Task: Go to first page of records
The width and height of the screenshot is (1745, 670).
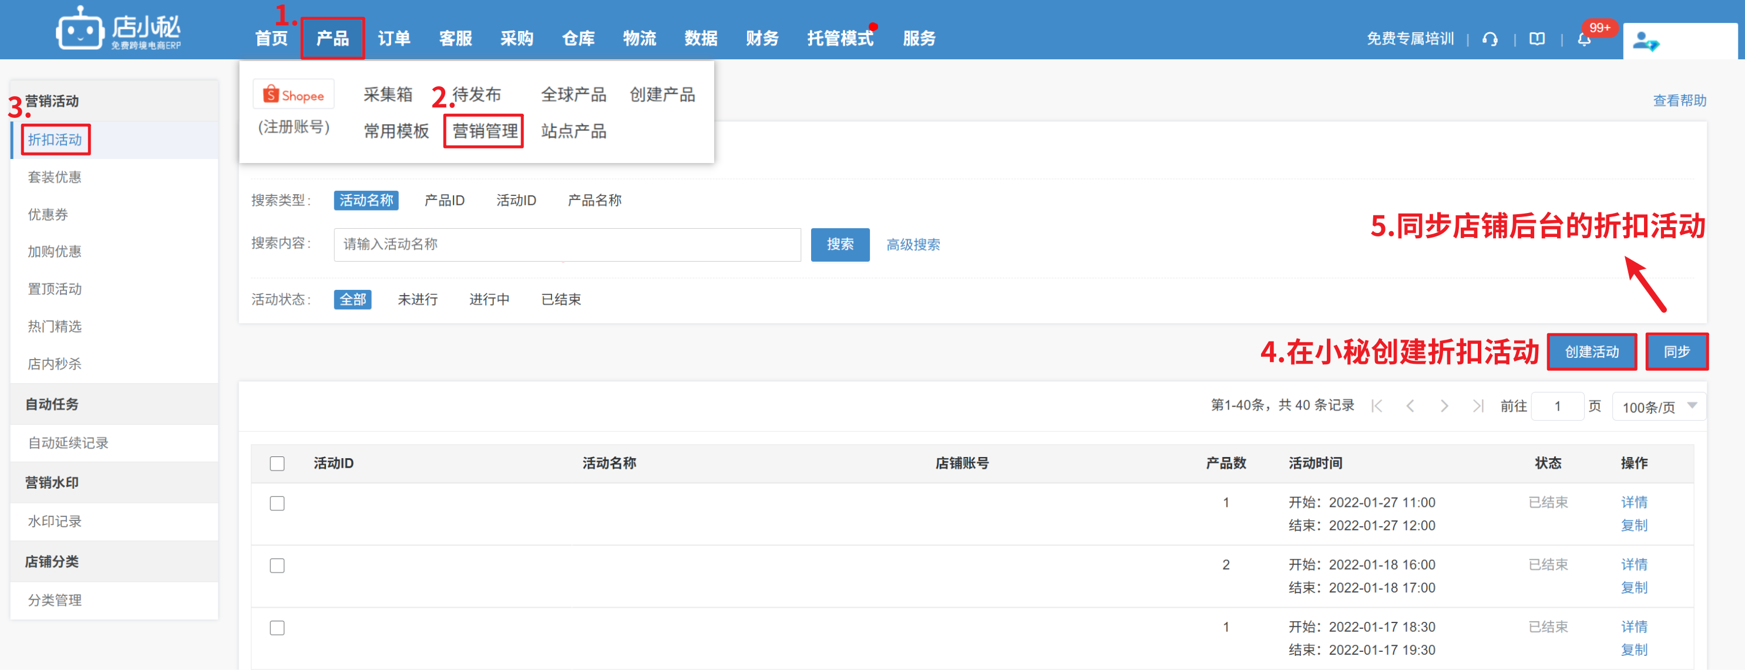Action: point(1377,406)
